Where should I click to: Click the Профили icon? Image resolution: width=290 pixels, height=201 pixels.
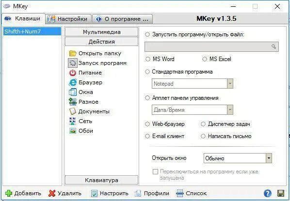click(x=138, y=193)
